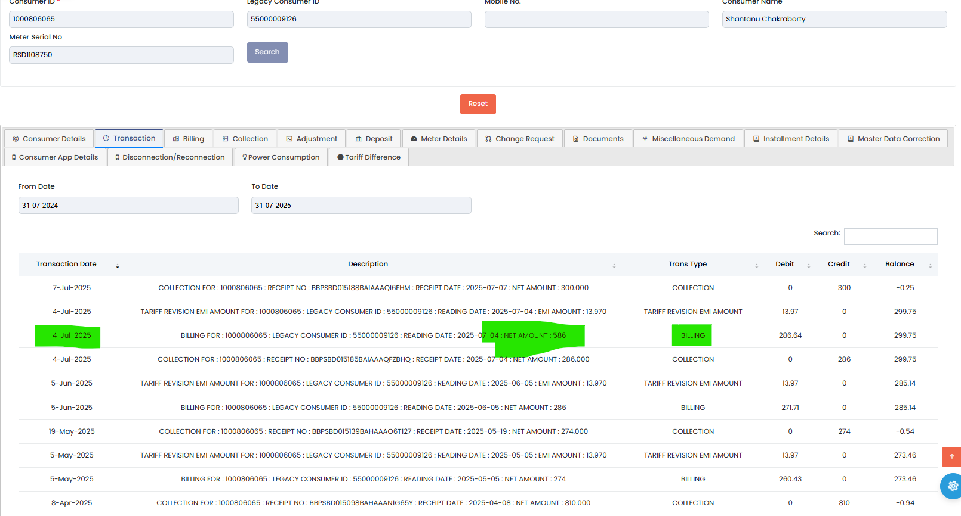Click the Meter Serial No field
Viewport: 961px width, 516px height.
(121, 55)
